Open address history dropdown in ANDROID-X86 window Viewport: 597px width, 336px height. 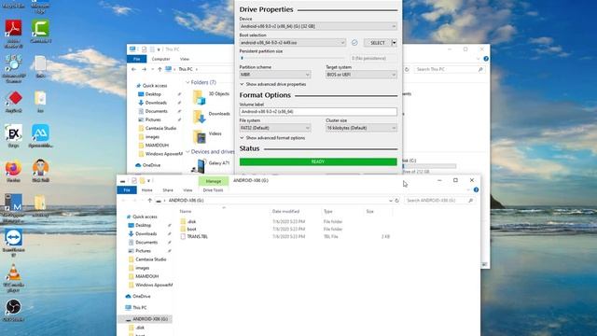[390, 201]
